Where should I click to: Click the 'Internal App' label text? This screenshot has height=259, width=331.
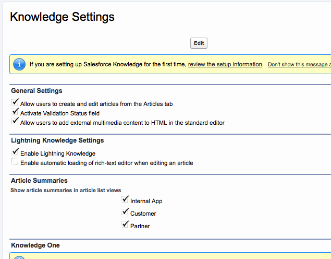tap(146, 201)
